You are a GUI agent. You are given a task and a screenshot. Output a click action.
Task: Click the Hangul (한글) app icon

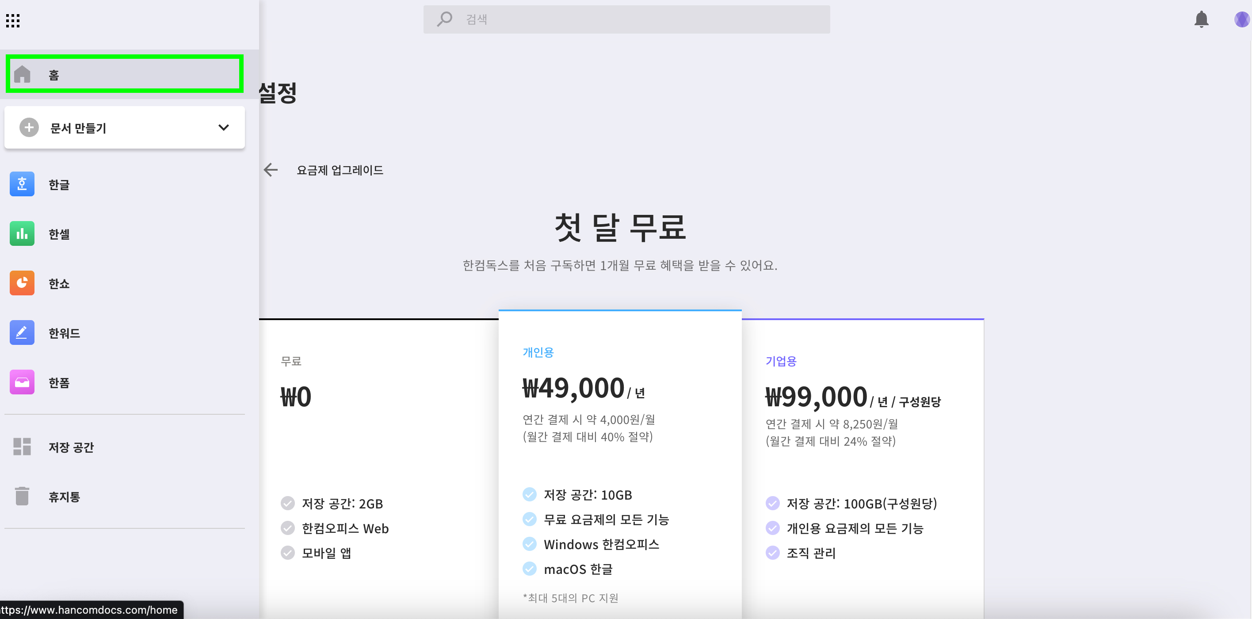click(22, 184)
